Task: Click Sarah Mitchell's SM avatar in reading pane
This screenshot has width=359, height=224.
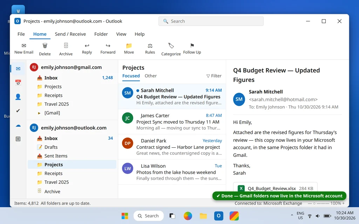Action: point(239,99)
